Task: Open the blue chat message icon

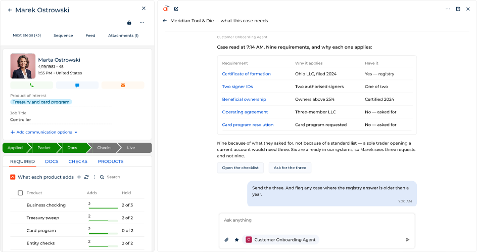Action: [77, 86]
